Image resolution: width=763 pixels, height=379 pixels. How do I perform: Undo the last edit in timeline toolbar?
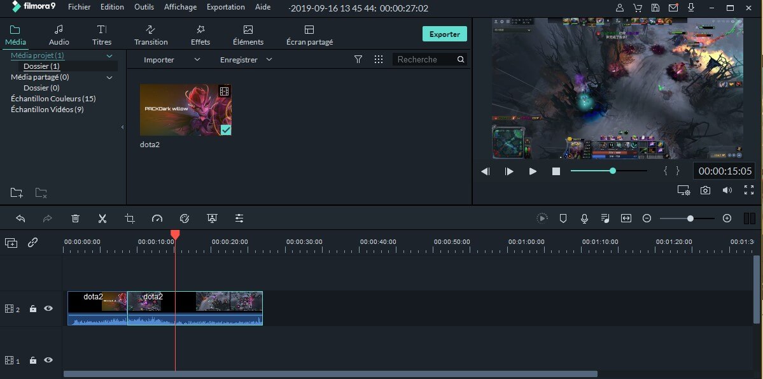click(x=20, y=218)
